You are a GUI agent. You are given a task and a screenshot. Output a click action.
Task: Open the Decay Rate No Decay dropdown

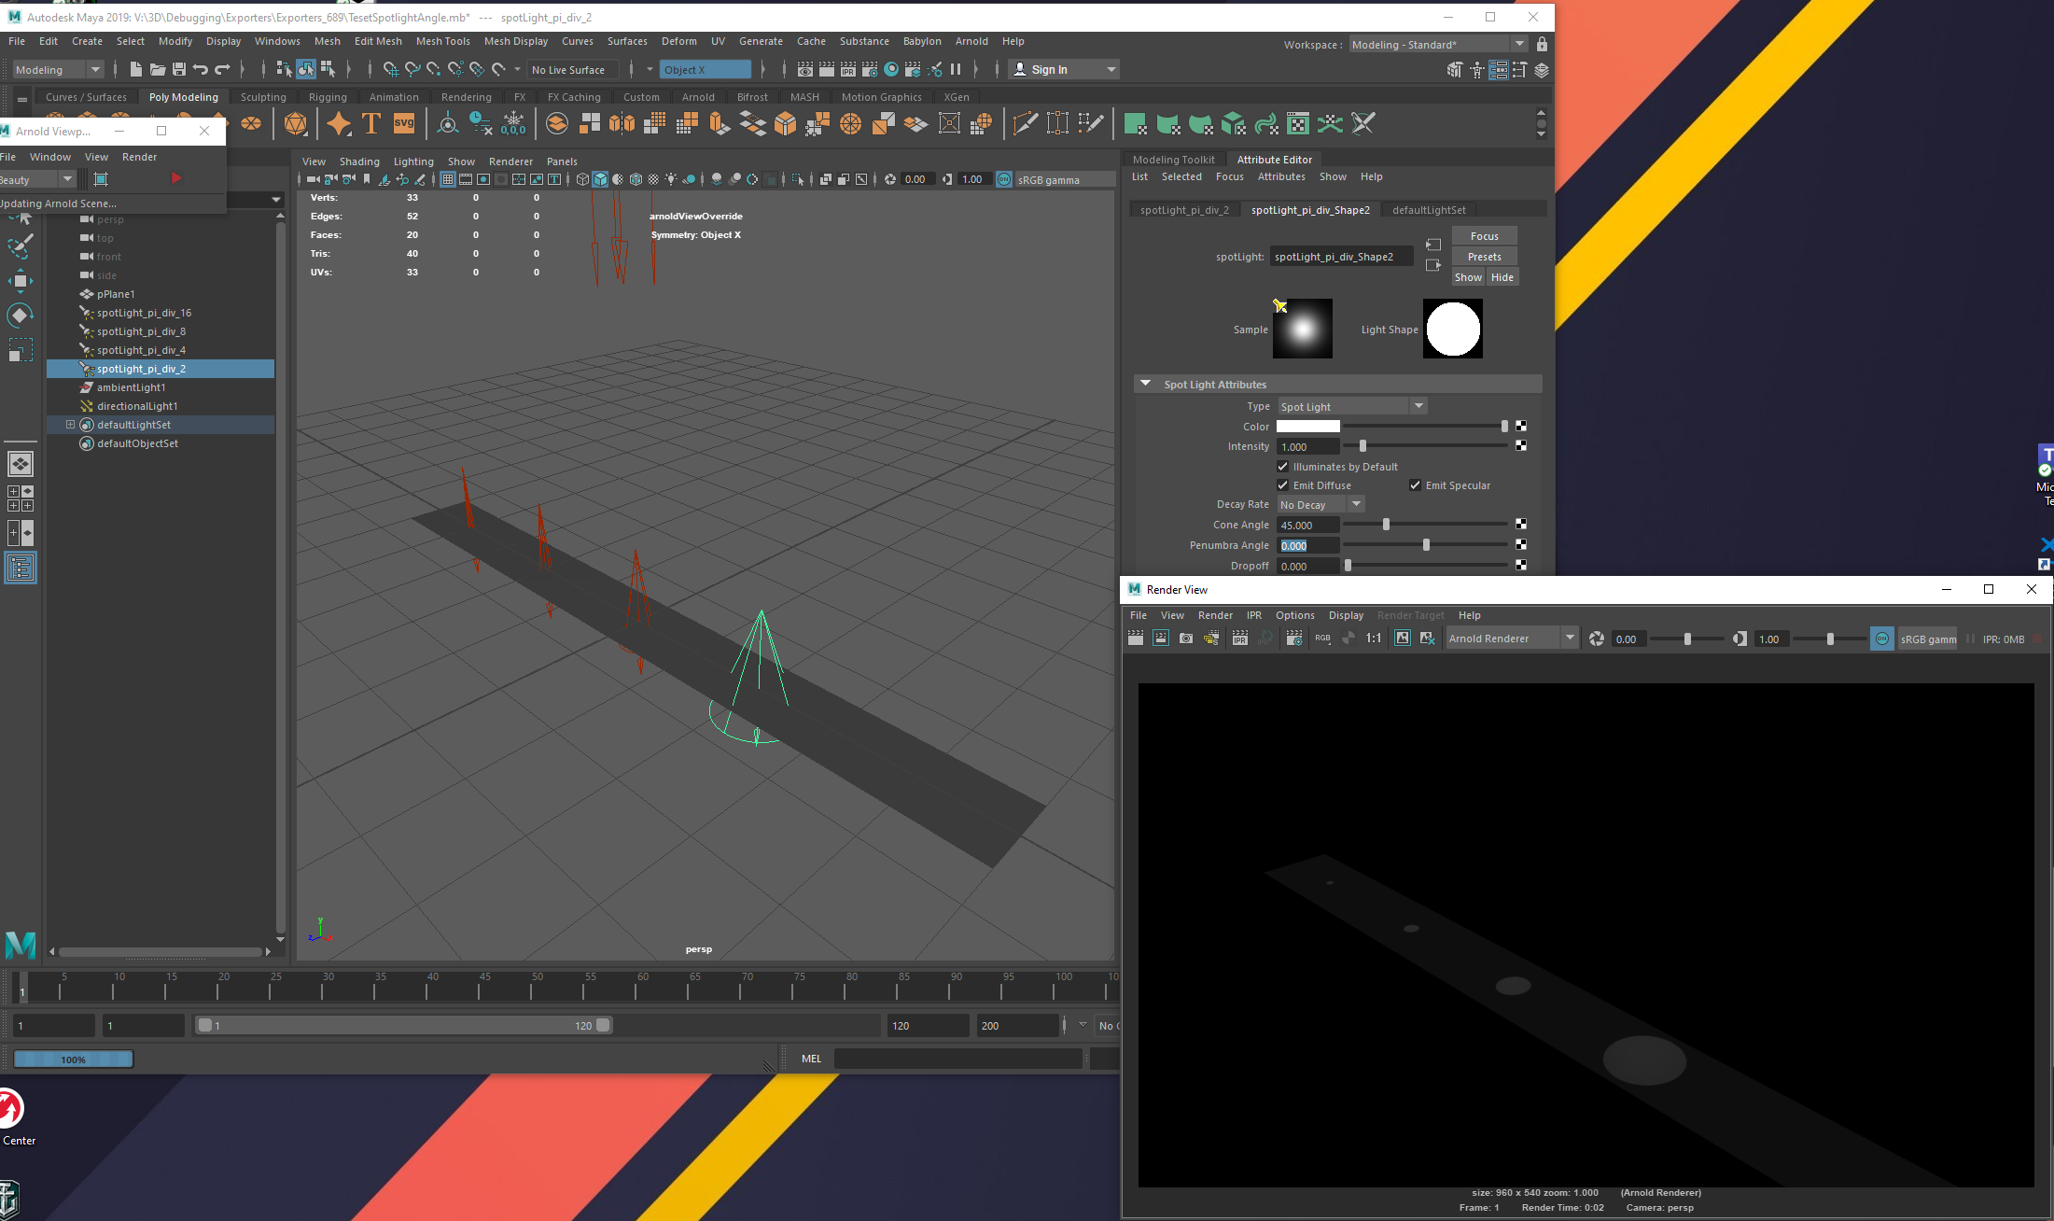click(1320, 504)
